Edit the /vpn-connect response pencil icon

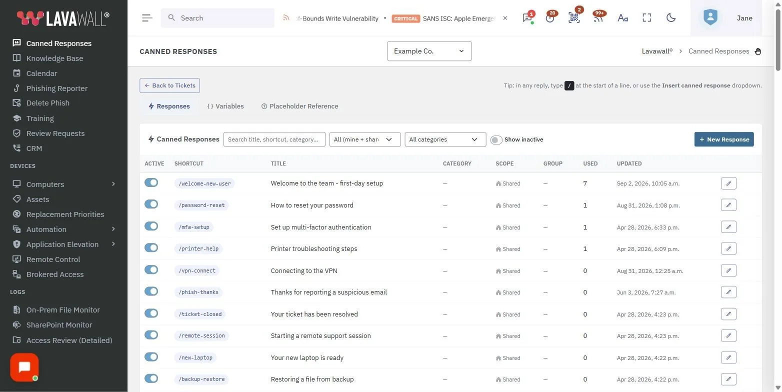tap(728, 270)
